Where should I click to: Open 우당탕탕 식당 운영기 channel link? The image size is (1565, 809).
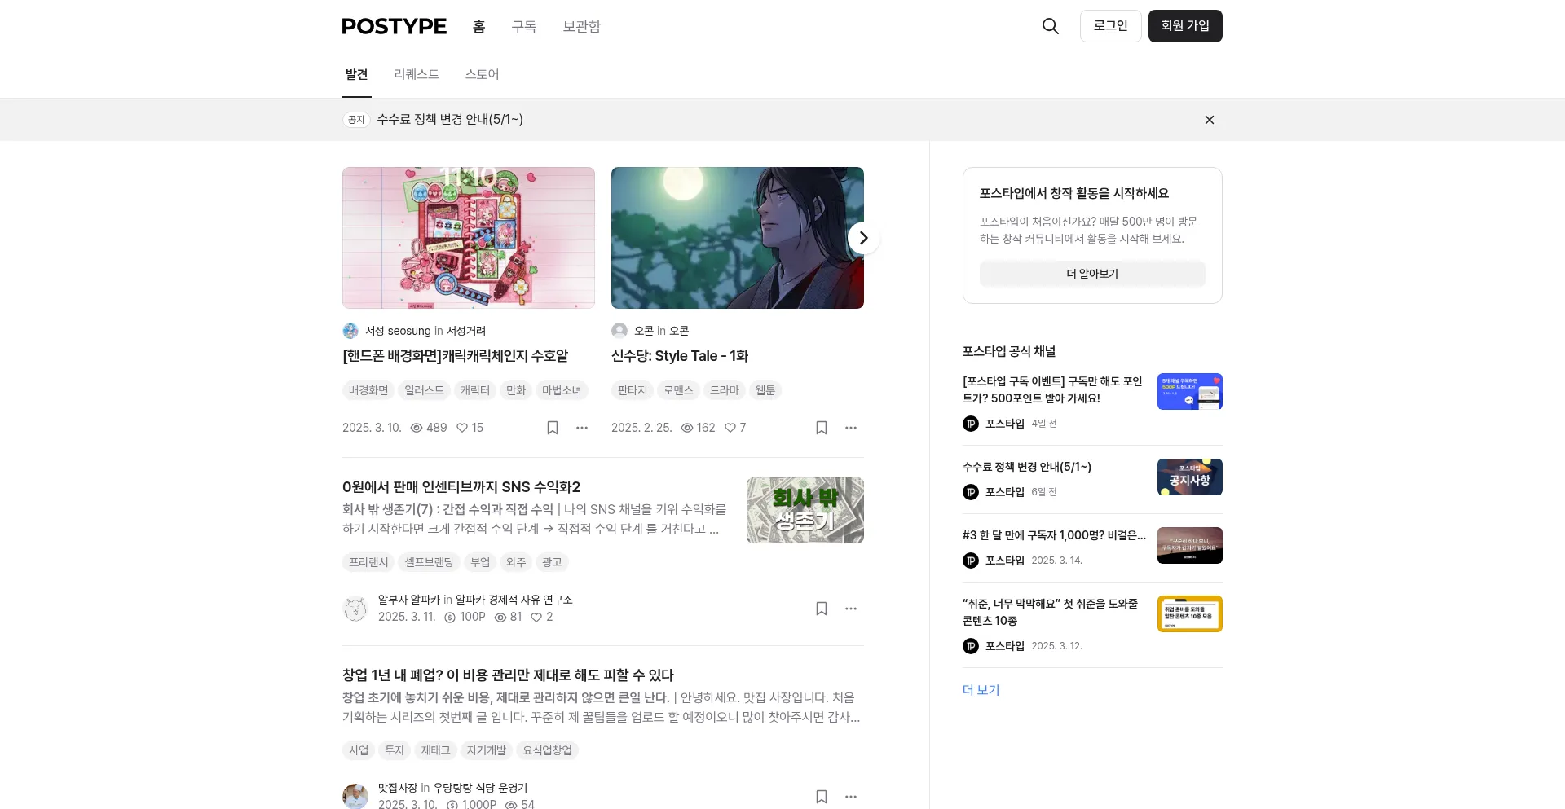pos(480,788)
